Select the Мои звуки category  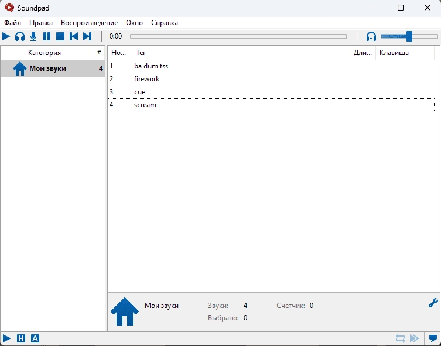coord(53,68)
